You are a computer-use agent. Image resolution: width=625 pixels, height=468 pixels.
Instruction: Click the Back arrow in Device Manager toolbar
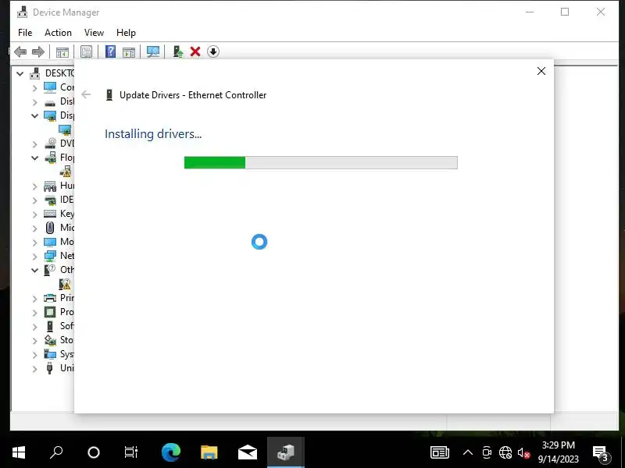(20, 51)
